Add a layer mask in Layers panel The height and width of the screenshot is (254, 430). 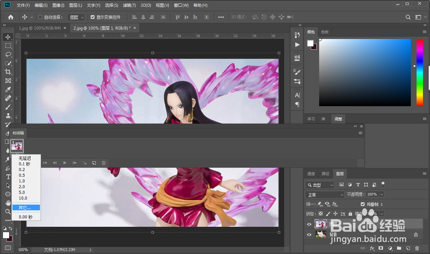click(x=381, y=248)
